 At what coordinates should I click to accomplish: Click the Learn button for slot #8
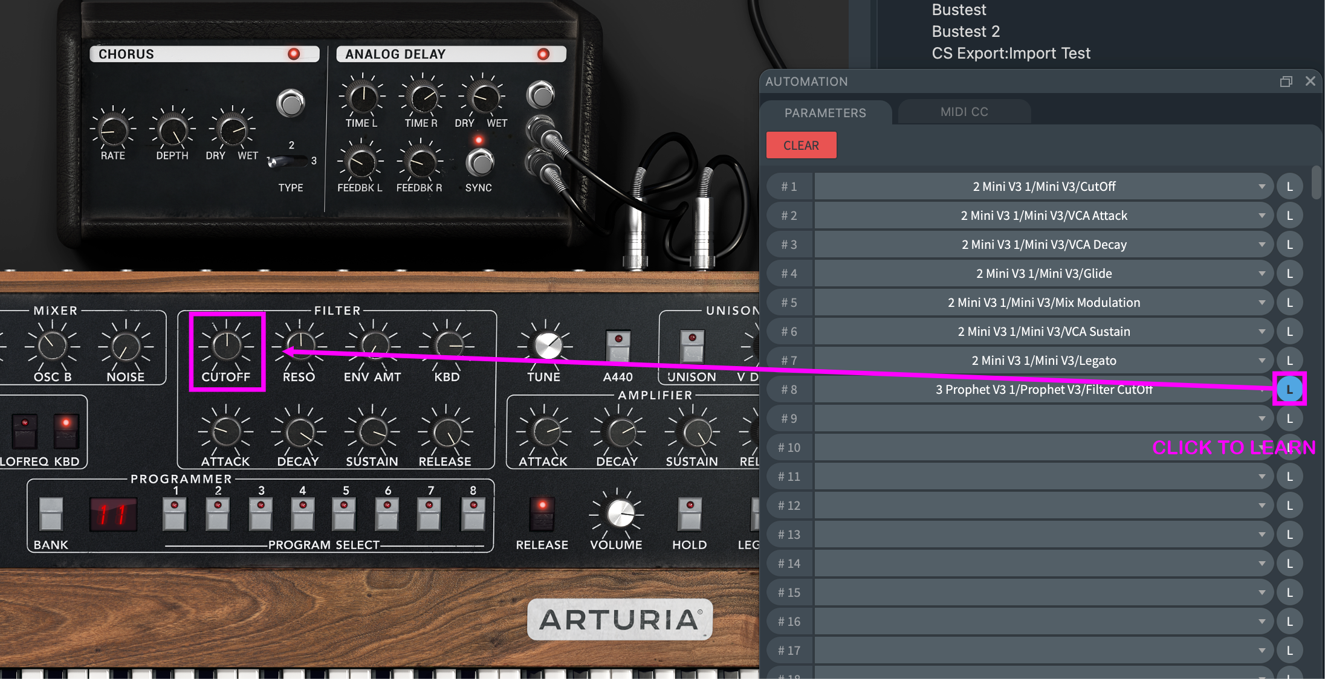point(1289,390)
